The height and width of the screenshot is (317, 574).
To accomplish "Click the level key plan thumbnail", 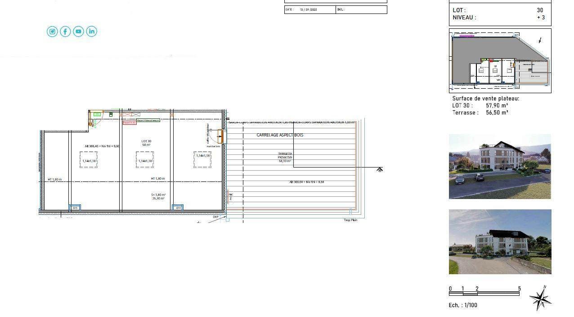I will point(500,61).
